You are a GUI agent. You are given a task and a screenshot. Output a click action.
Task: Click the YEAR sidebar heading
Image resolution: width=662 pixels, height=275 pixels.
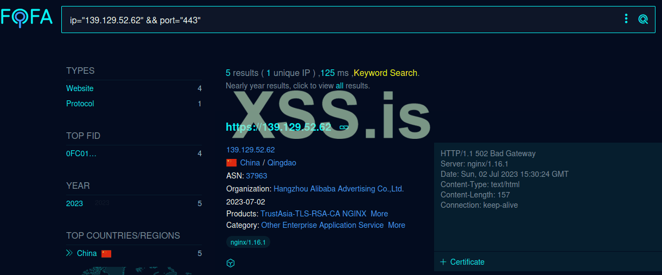pyautogui.click(x=78, y=186)
